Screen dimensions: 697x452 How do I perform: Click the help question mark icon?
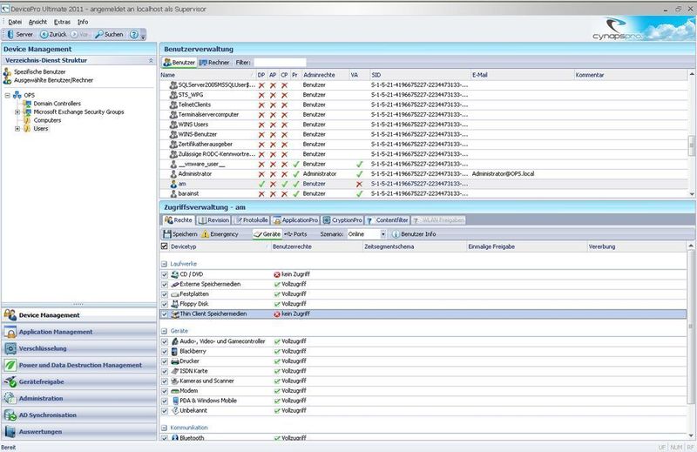pyautogui.click(x=134, y=34)
